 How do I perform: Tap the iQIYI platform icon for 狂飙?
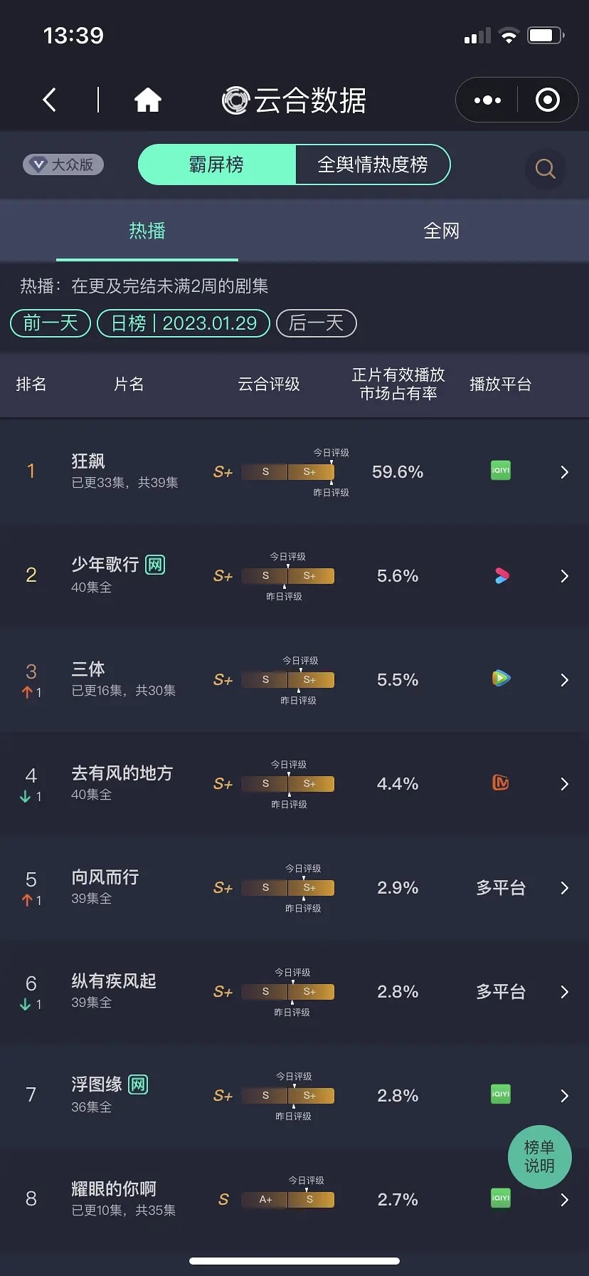[x=501, y=471]
